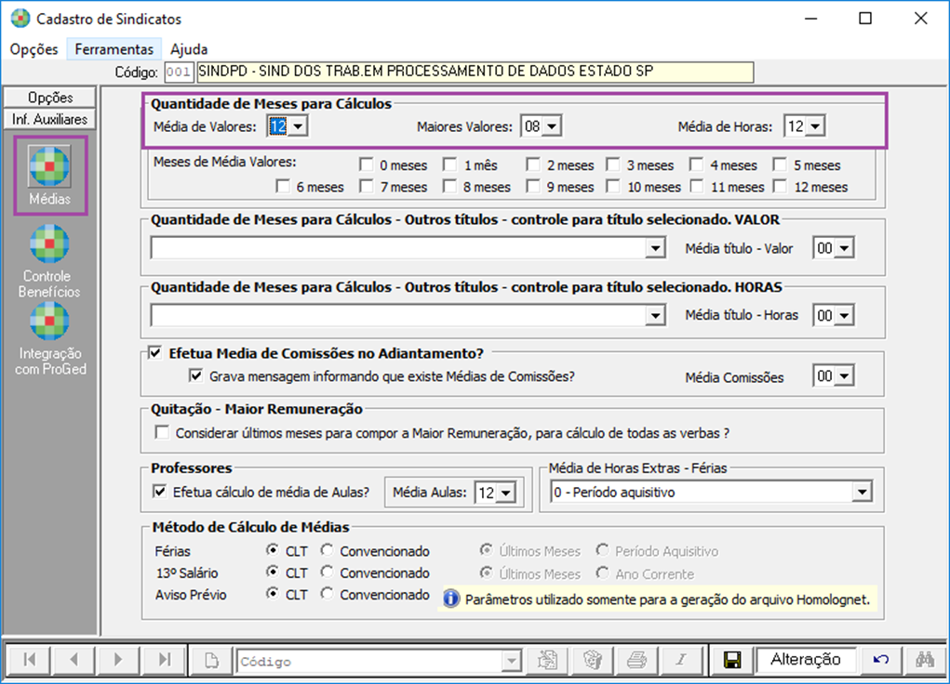The width and height of the screenshot is (950, 684).
Task: Maximize the Cadastro de Sindicatos window
Action: pyautogui.click(x=865, y=19)
